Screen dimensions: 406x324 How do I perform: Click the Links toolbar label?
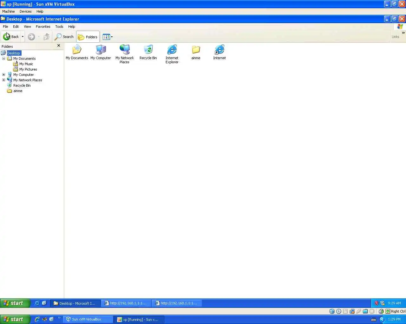pos(395,37)
